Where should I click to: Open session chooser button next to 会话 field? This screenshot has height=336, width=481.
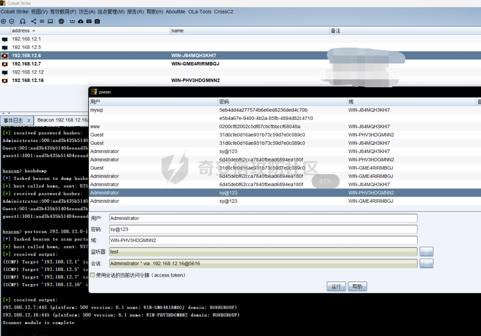426,263
